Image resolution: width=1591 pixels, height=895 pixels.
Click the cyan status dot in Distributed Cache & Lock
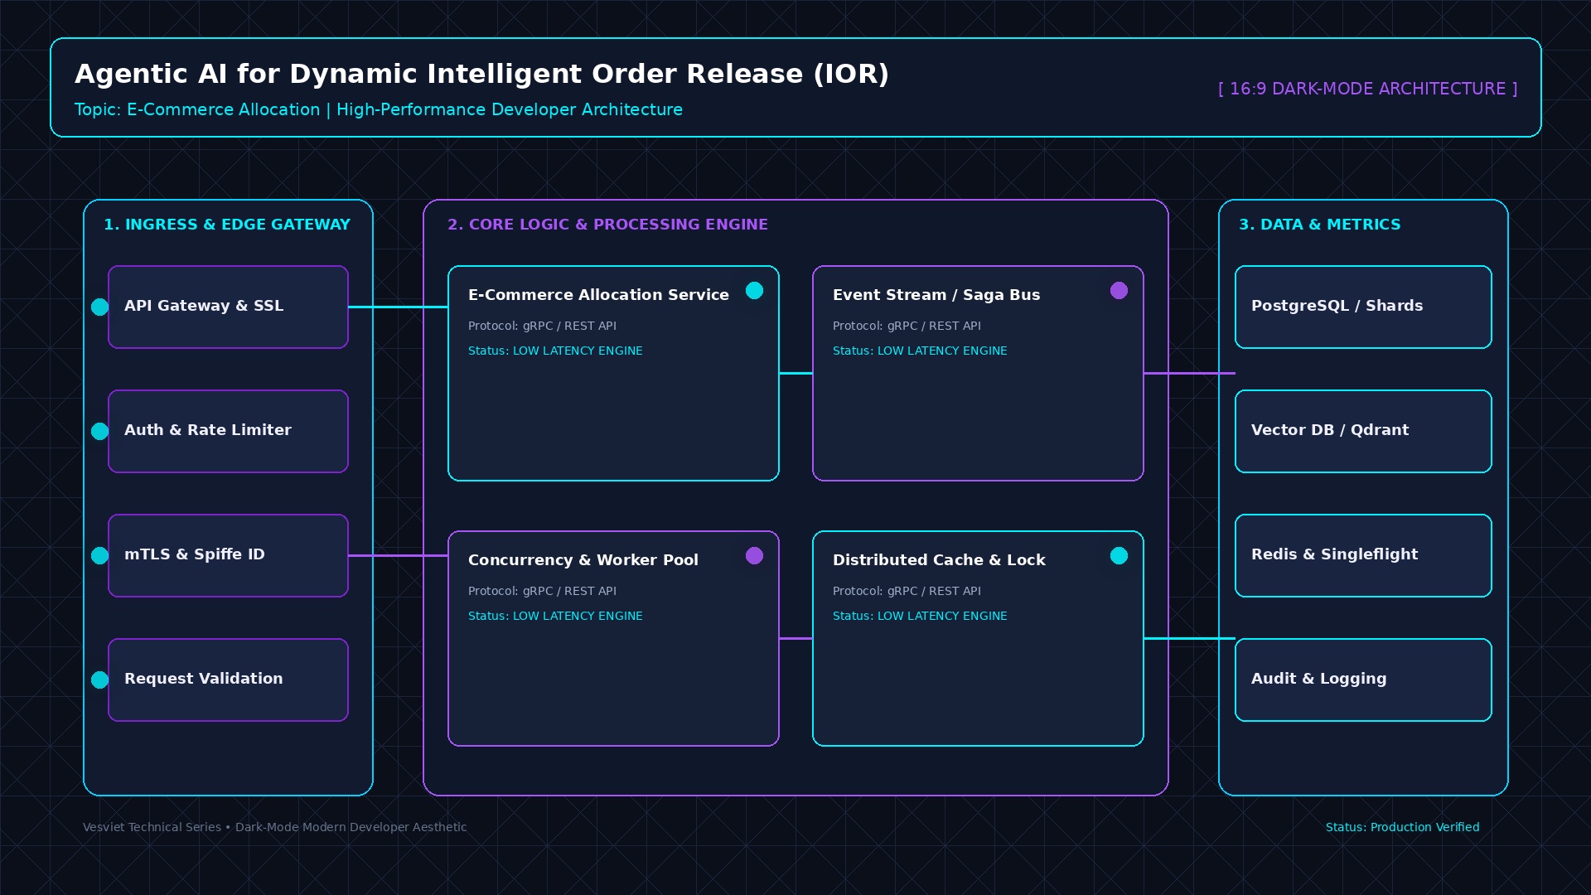click(x=1119, y=555)
